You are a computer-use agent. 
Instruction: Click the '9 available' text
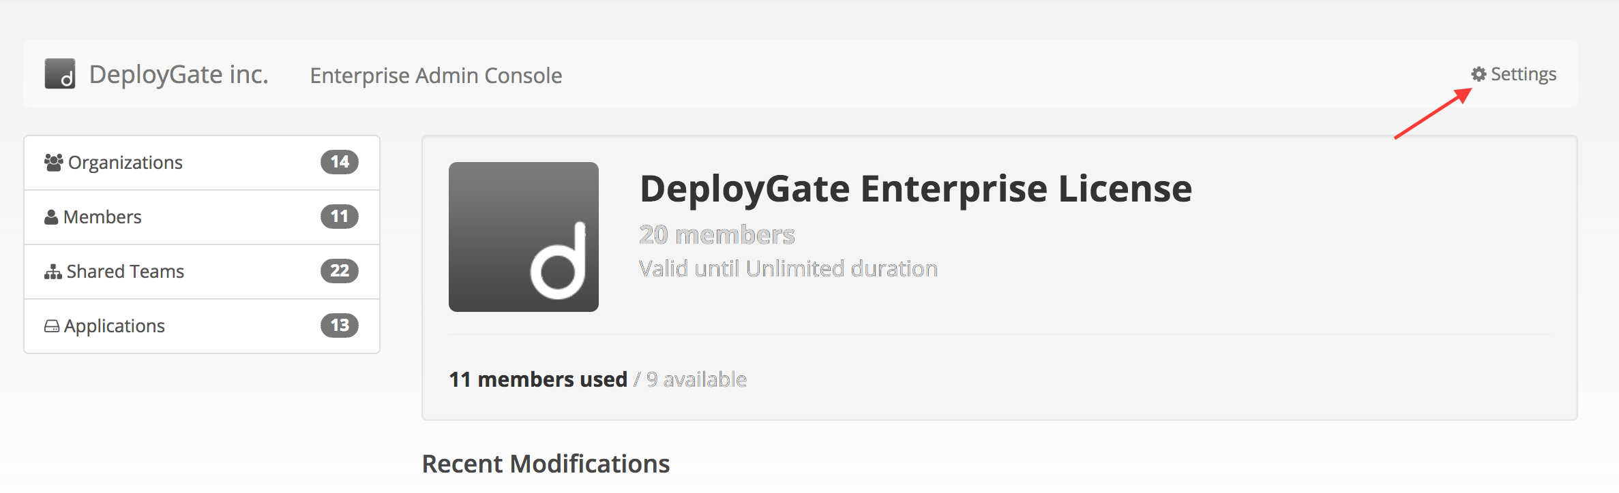click(x=696, y=379)
